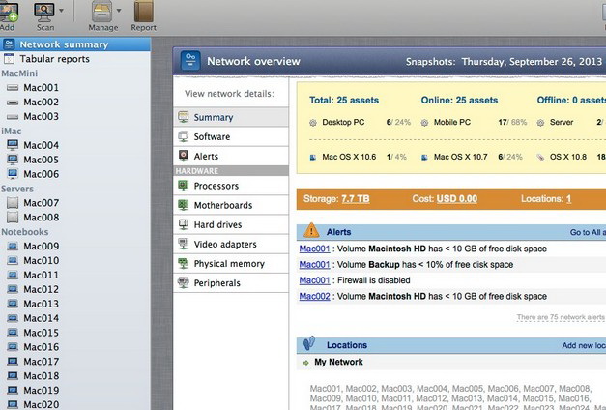Open the Hard drives hardware tab
This screenshot has height=410, width=606.
point(231,224)
